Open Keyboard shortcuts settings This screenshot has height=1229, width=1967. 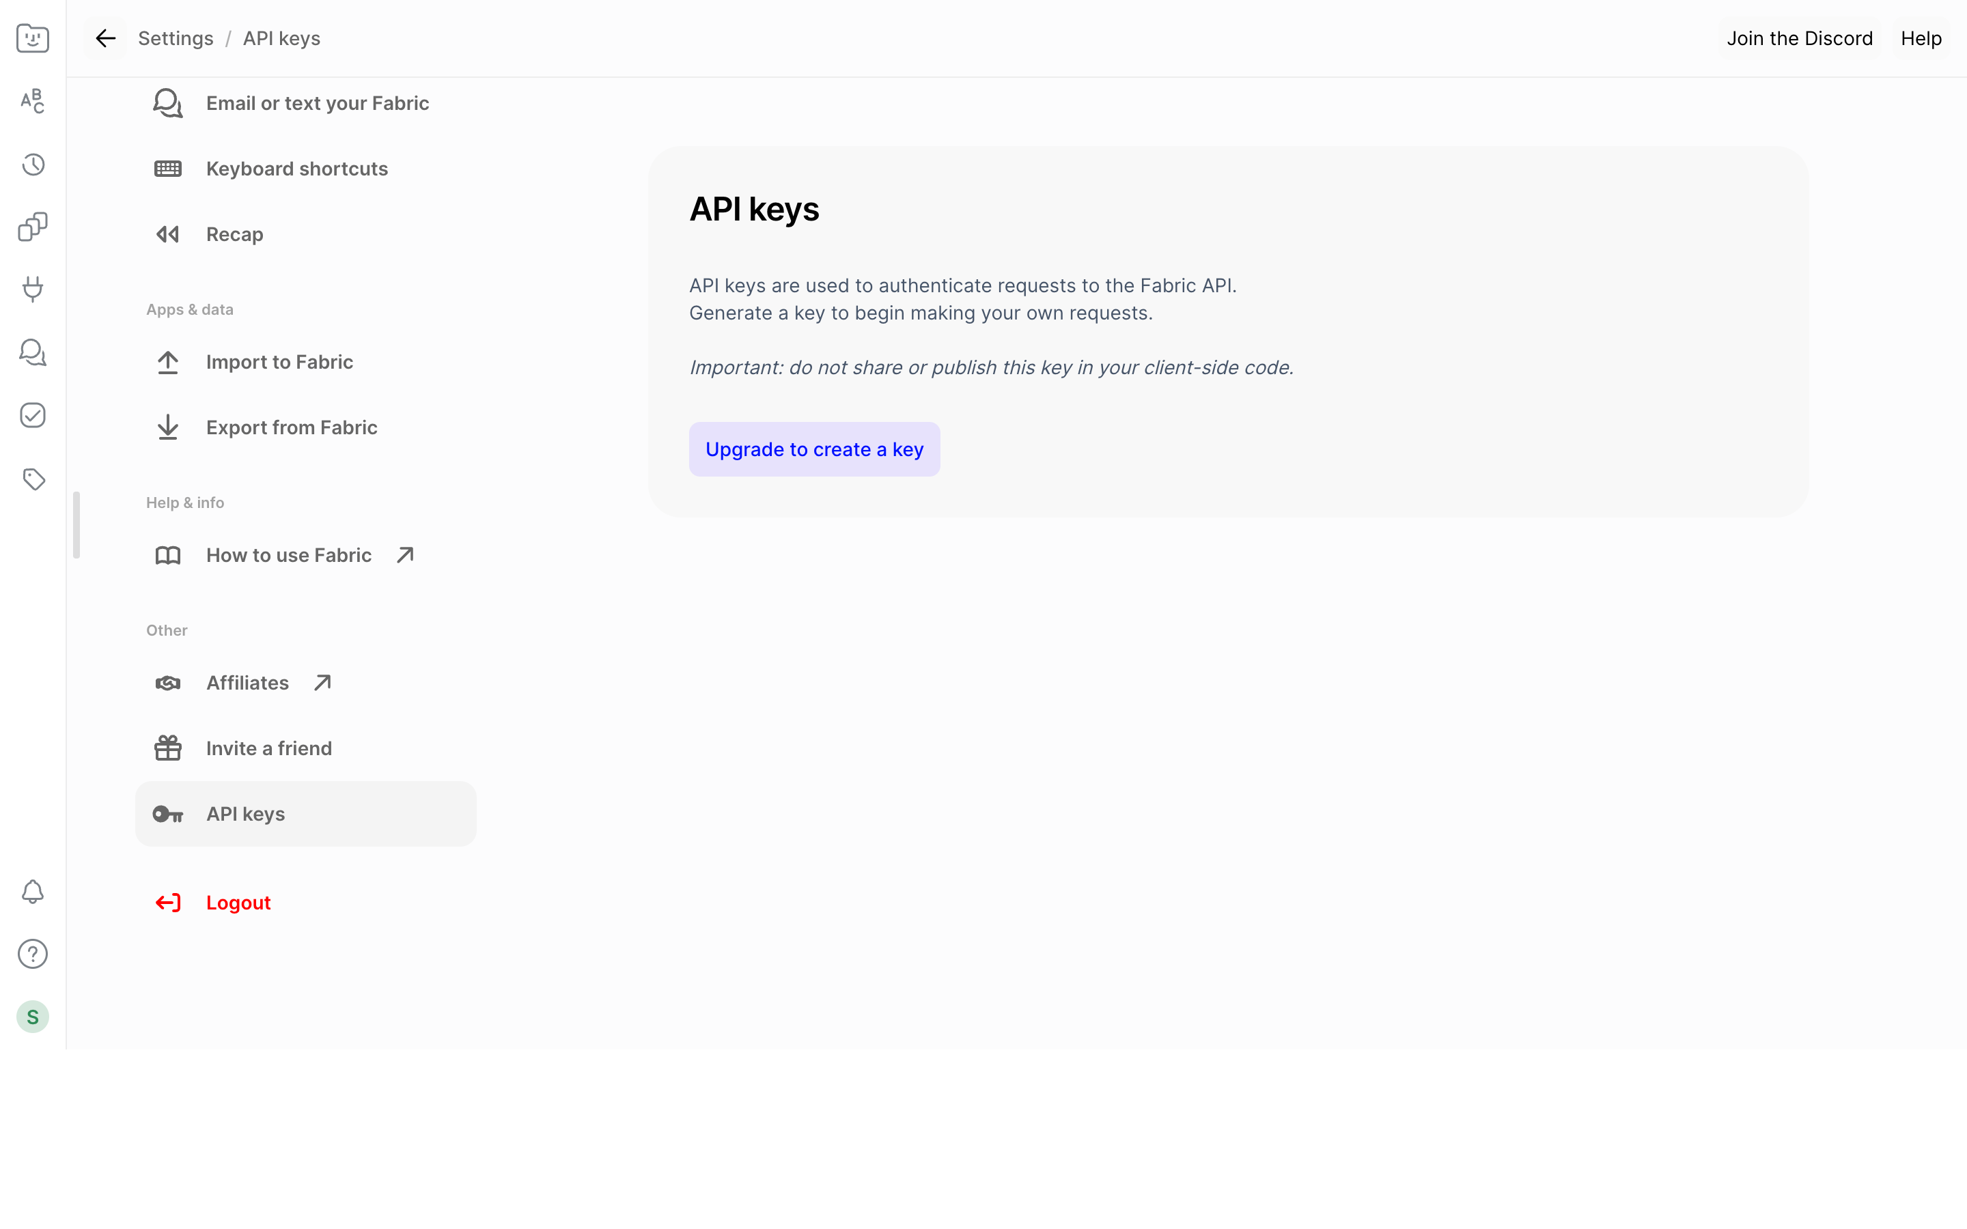(x=305, y=169)
